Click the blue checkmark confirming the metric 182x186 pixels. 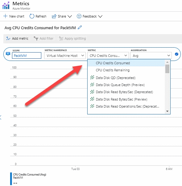[176, 54]
